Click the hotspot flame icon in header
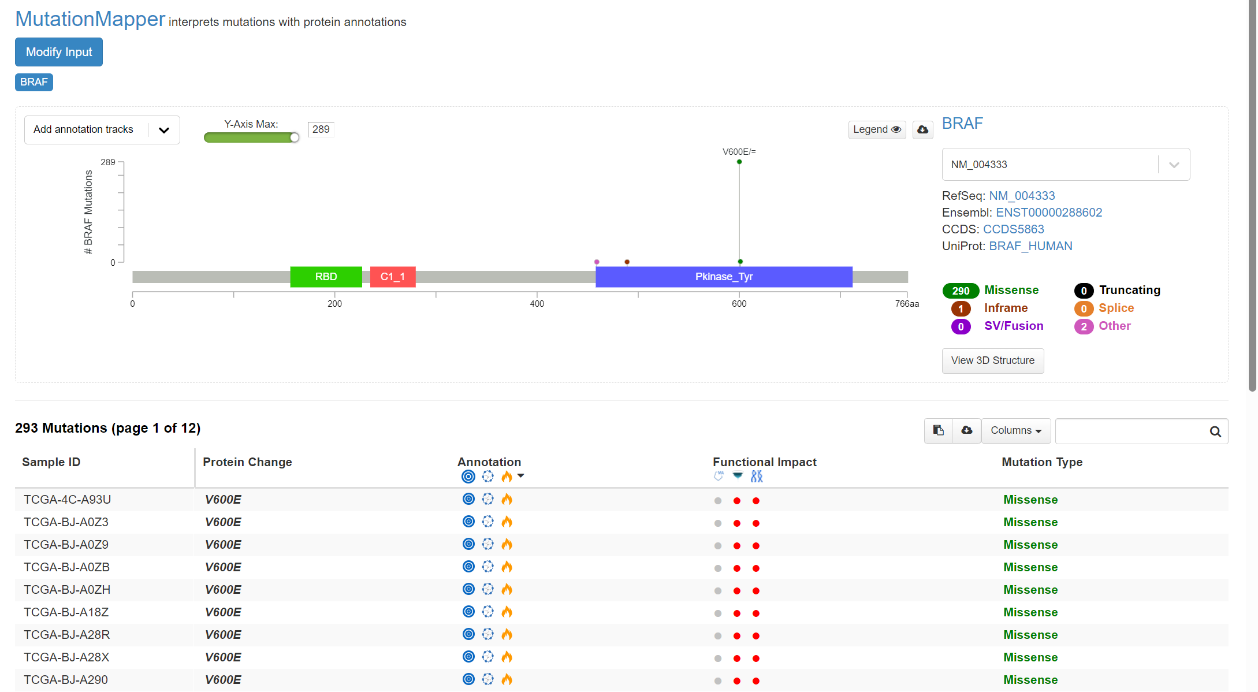 [x=507, y=477]
